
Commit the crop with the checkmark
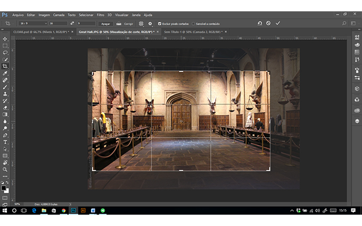point(278,23)
